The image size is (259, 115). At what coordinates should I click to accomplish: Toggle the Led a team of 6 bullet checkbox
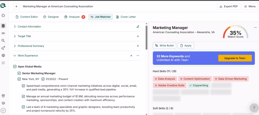click(x=24, y=107)
